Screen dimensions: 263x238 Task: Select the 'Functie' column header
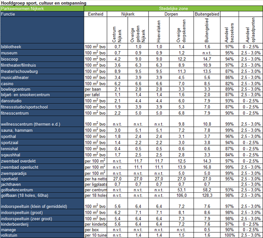pos(9,14)
